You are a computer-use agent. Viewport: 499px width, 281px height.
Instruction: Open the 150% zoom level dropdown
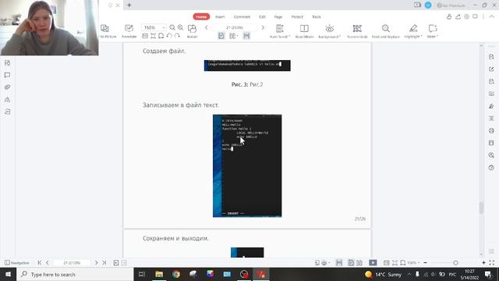[154, 27]
